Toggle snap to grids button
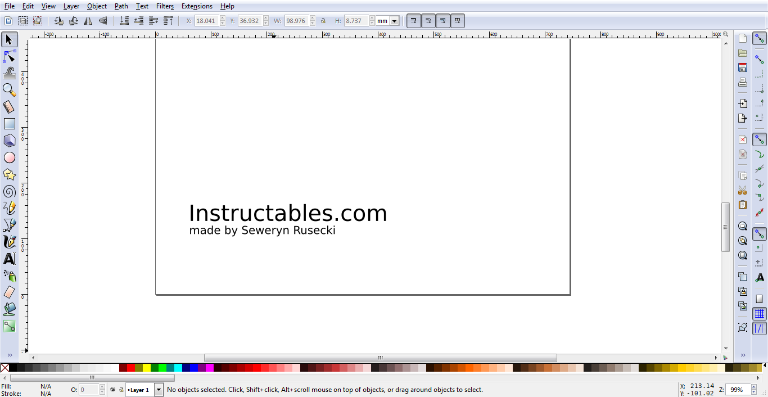The image size is (768, 397). [760, 314]
